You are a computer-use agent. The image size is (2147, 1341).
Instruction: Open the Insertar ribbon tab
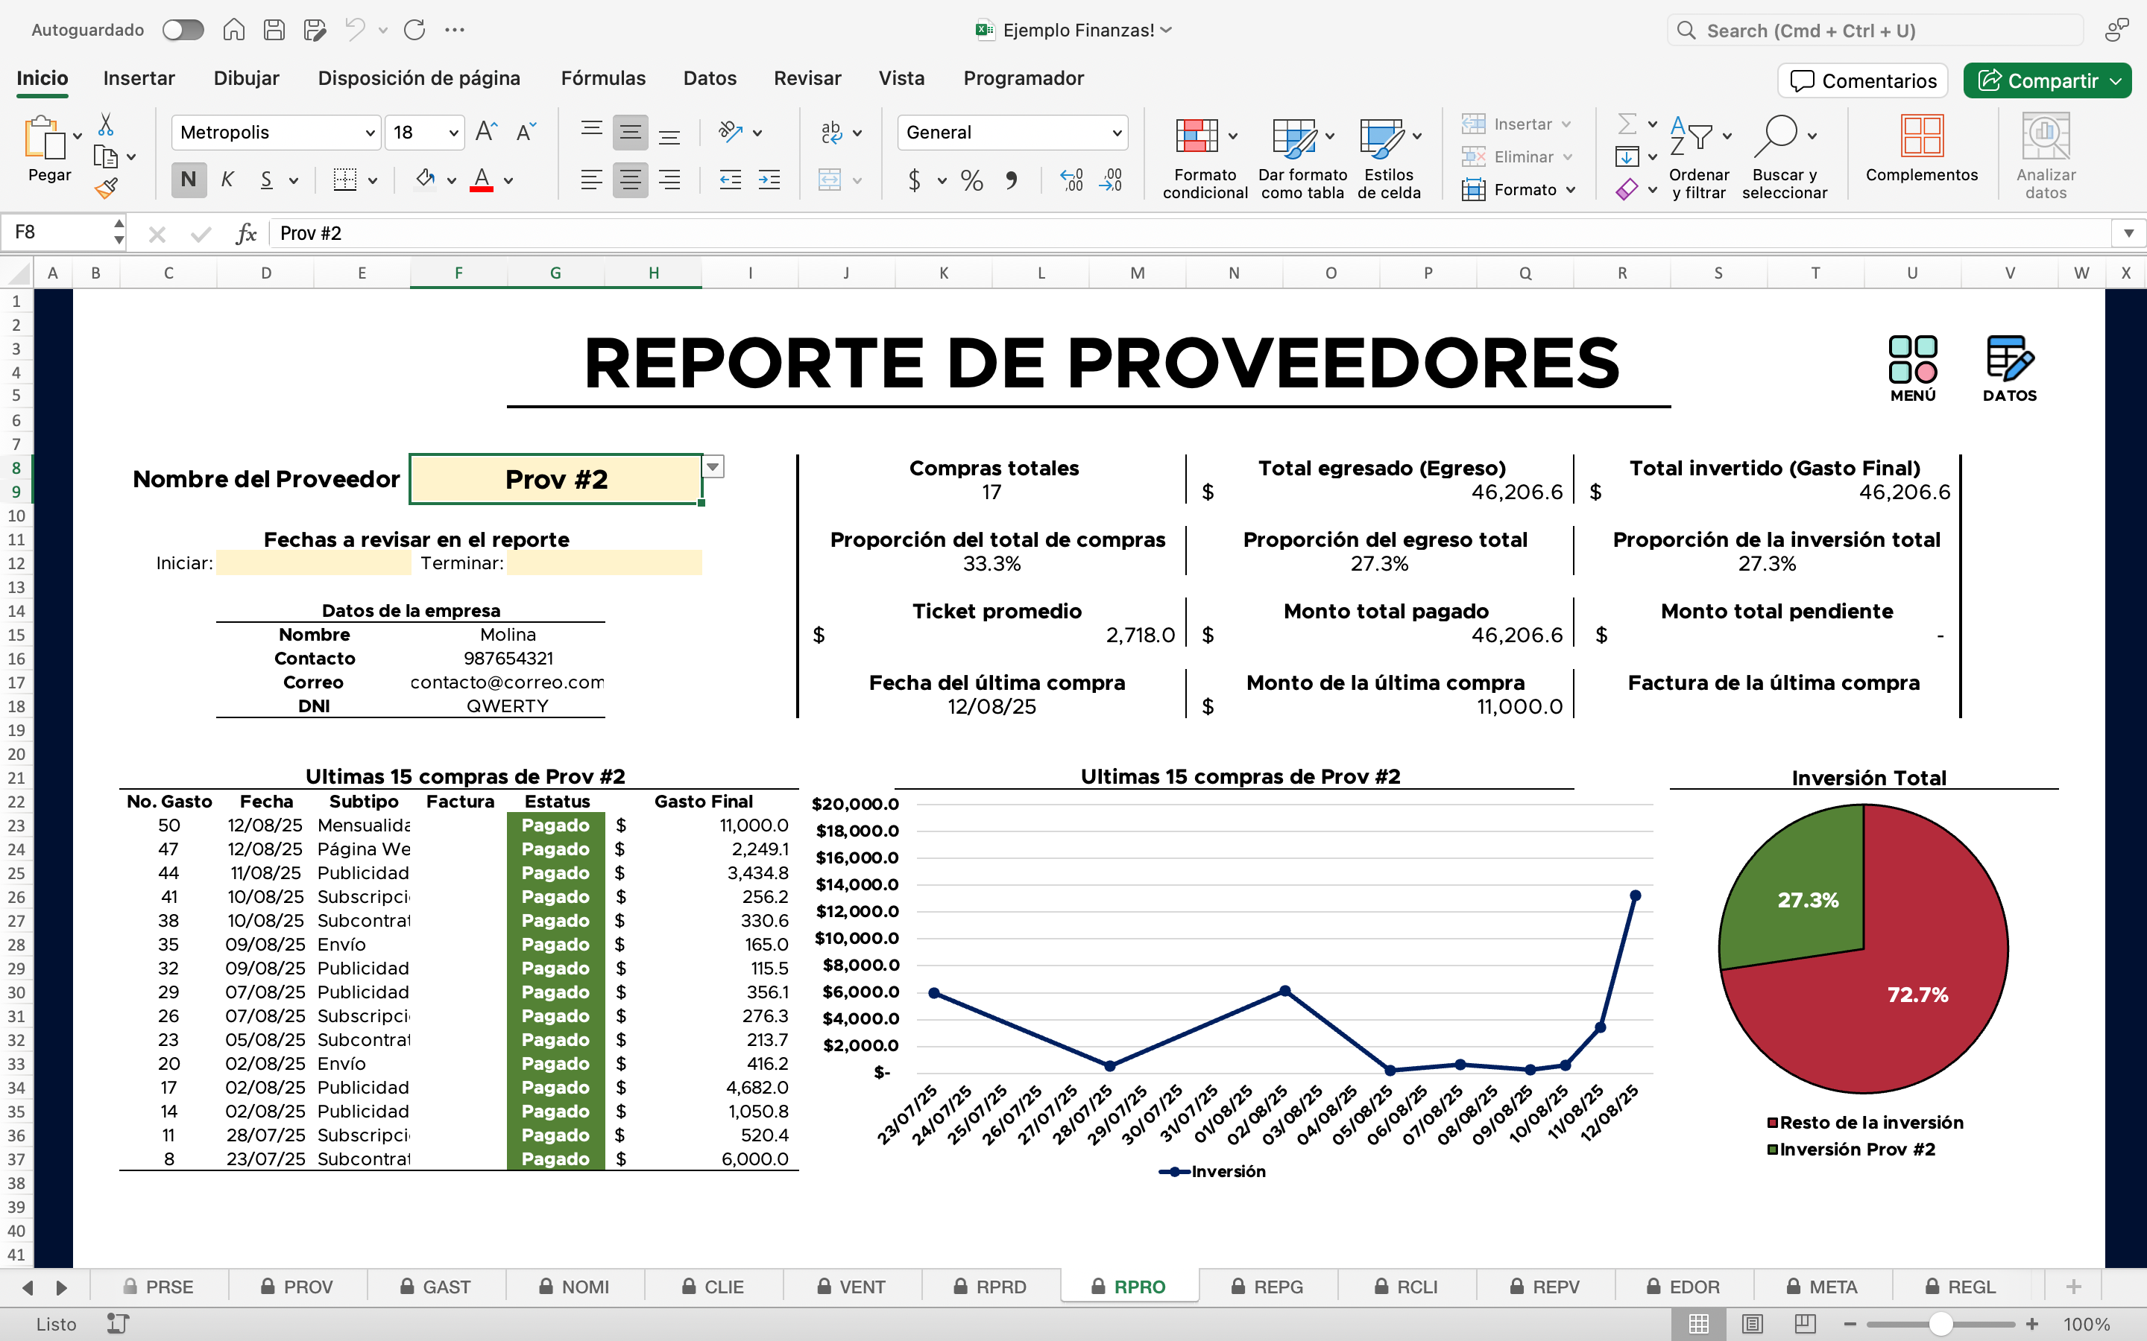point(139,78)
